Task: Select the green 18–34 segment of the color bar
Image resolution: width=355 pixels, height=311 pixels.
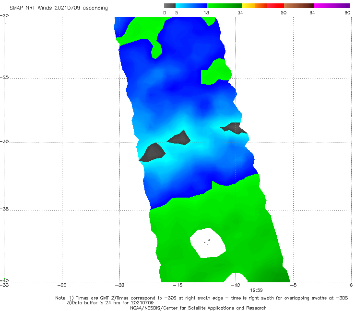Action: tap(225, 6)
